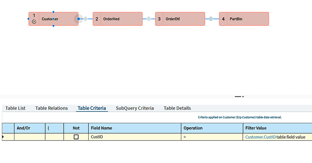Click diamond join between OrderHed and OrderDtl
312x163 pixels.
149,19
